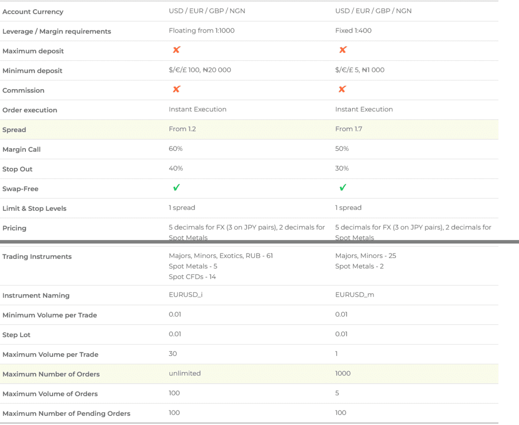Click the red X in first column of Maximum deposit

(176, 50)
